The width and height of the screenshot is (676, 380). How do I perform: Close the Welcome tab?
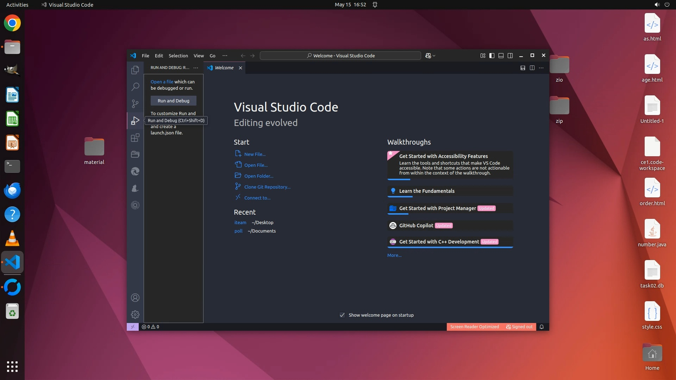pos(240,68)
